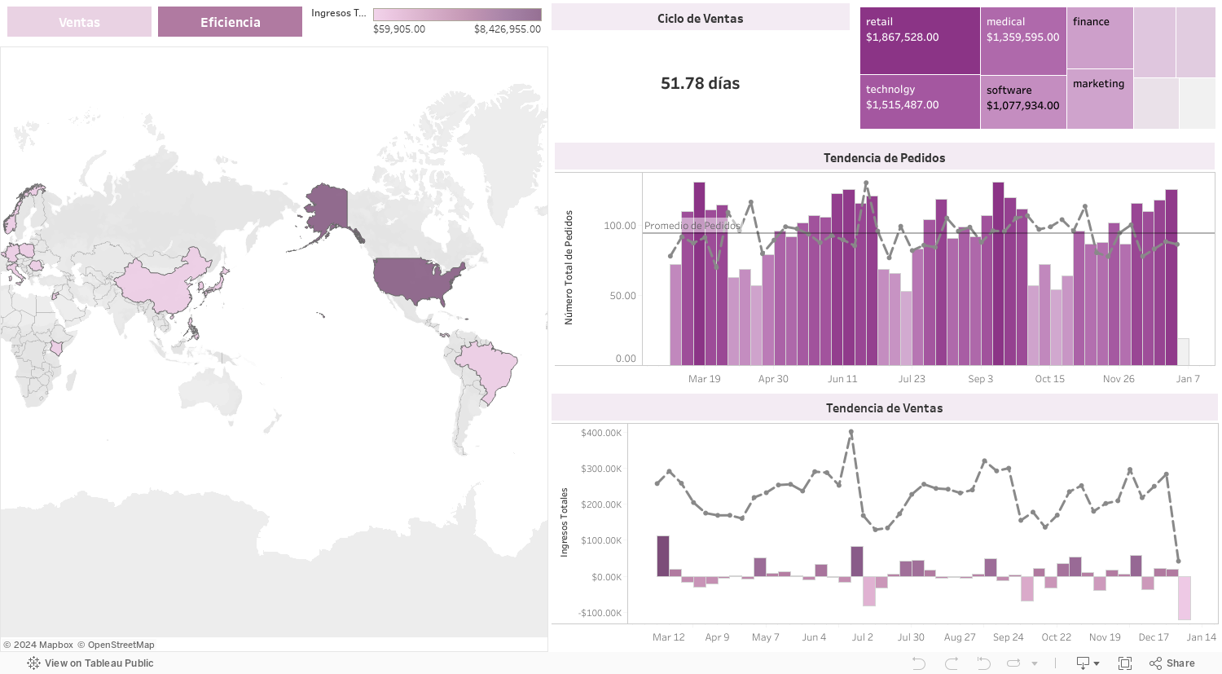
Task: Click the Ingresos color gradient legend
Action: [457, 15]
